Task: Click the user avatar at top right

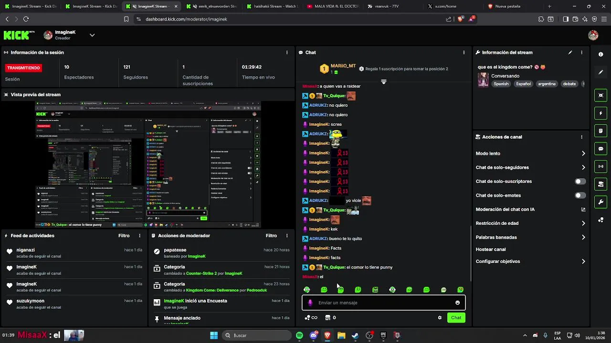Action: coord(593,35)
